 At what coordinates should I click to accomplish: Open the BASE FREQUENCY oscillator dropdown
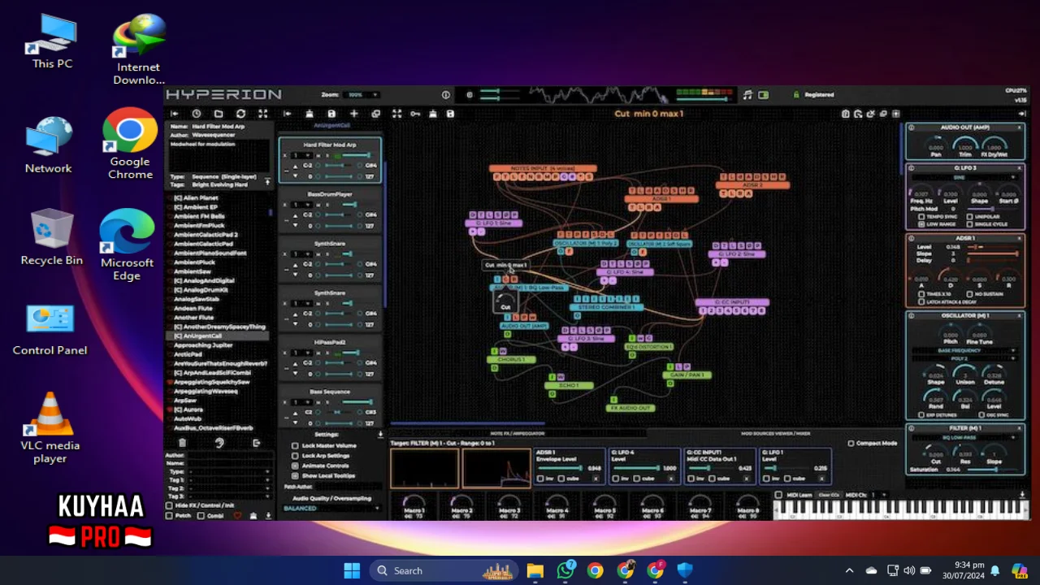pyautogui.click(x=965, y=350)
